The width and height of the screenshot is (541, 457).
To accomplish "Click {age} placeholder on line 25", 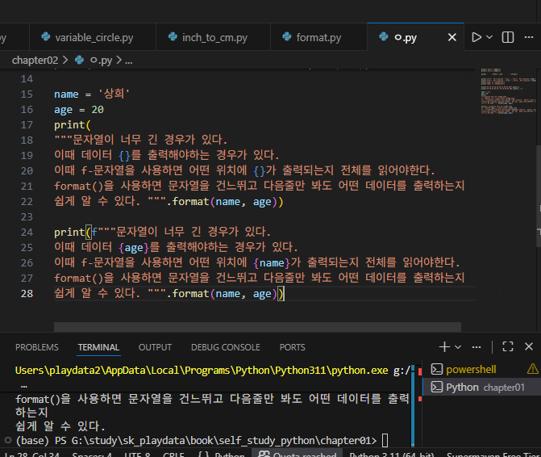I will click(134, 248).
